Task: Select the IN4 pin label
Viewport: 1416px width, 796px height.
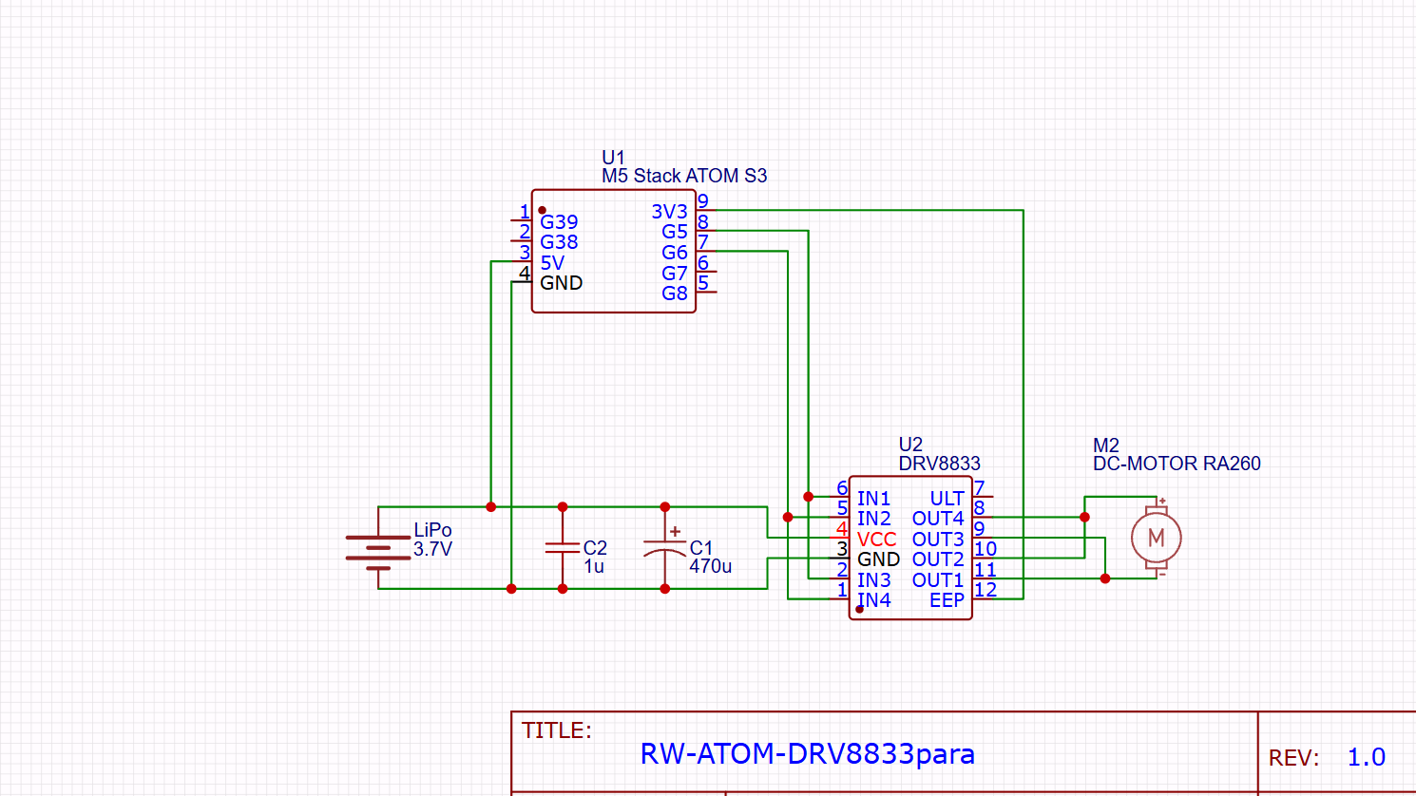Action: tap(873, 600)
